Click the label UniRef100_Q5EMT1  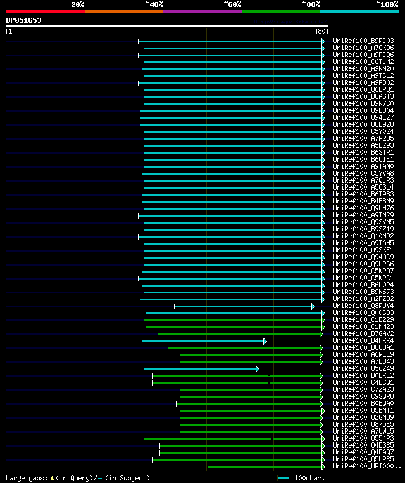(363, 410)
